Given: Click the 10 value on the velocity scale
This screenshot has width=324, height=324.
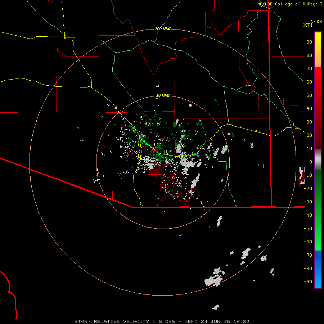Looking at the screenshot, I should click(x=309, y=149).
